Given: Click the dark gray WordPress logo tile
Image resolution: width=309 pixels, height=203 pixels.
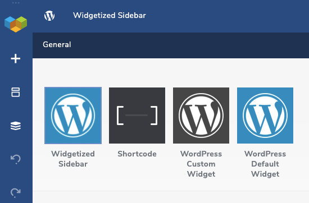Looking at the screenshot, I should tap(201, 116).
